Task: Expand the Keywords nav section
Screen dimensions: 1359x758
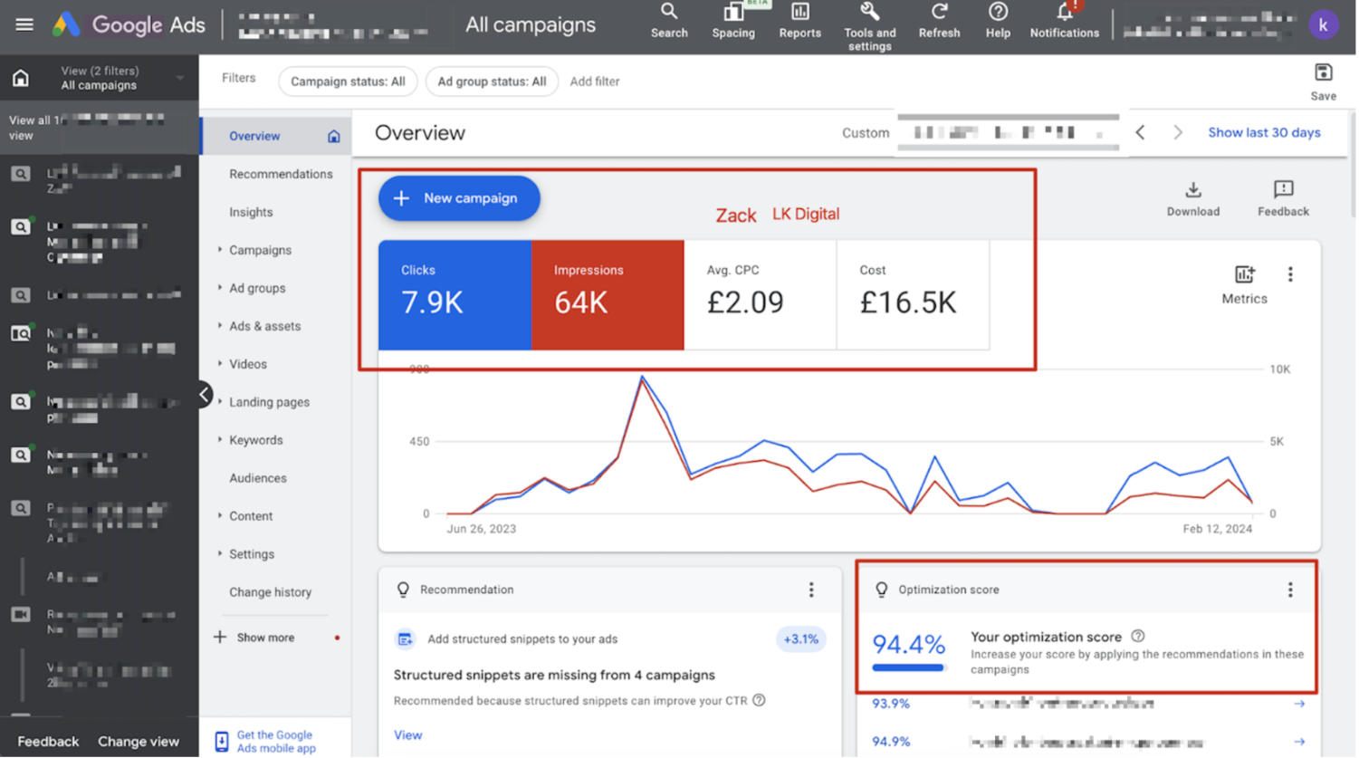Action: [x=220, y=440]
